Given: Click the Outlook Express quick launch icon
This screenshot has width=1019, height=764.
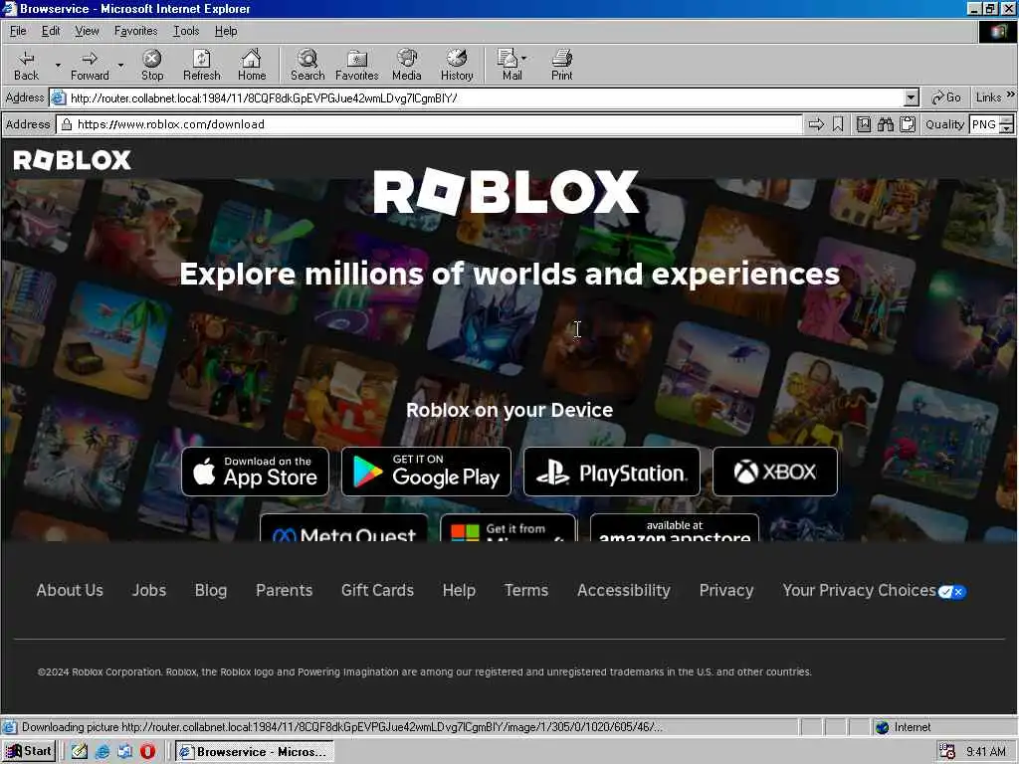Looking at the screenshot, I should point(124,751).
